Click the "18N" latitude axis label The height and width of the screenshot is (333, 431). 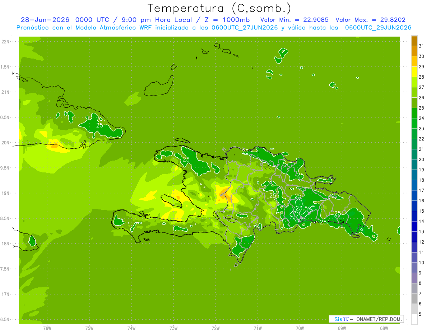coord(6,244)
